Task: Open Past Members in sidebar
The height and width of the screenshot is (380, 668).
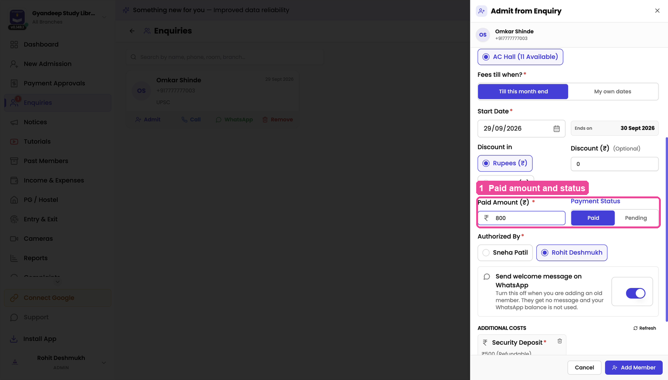Action: click(57, 161)
